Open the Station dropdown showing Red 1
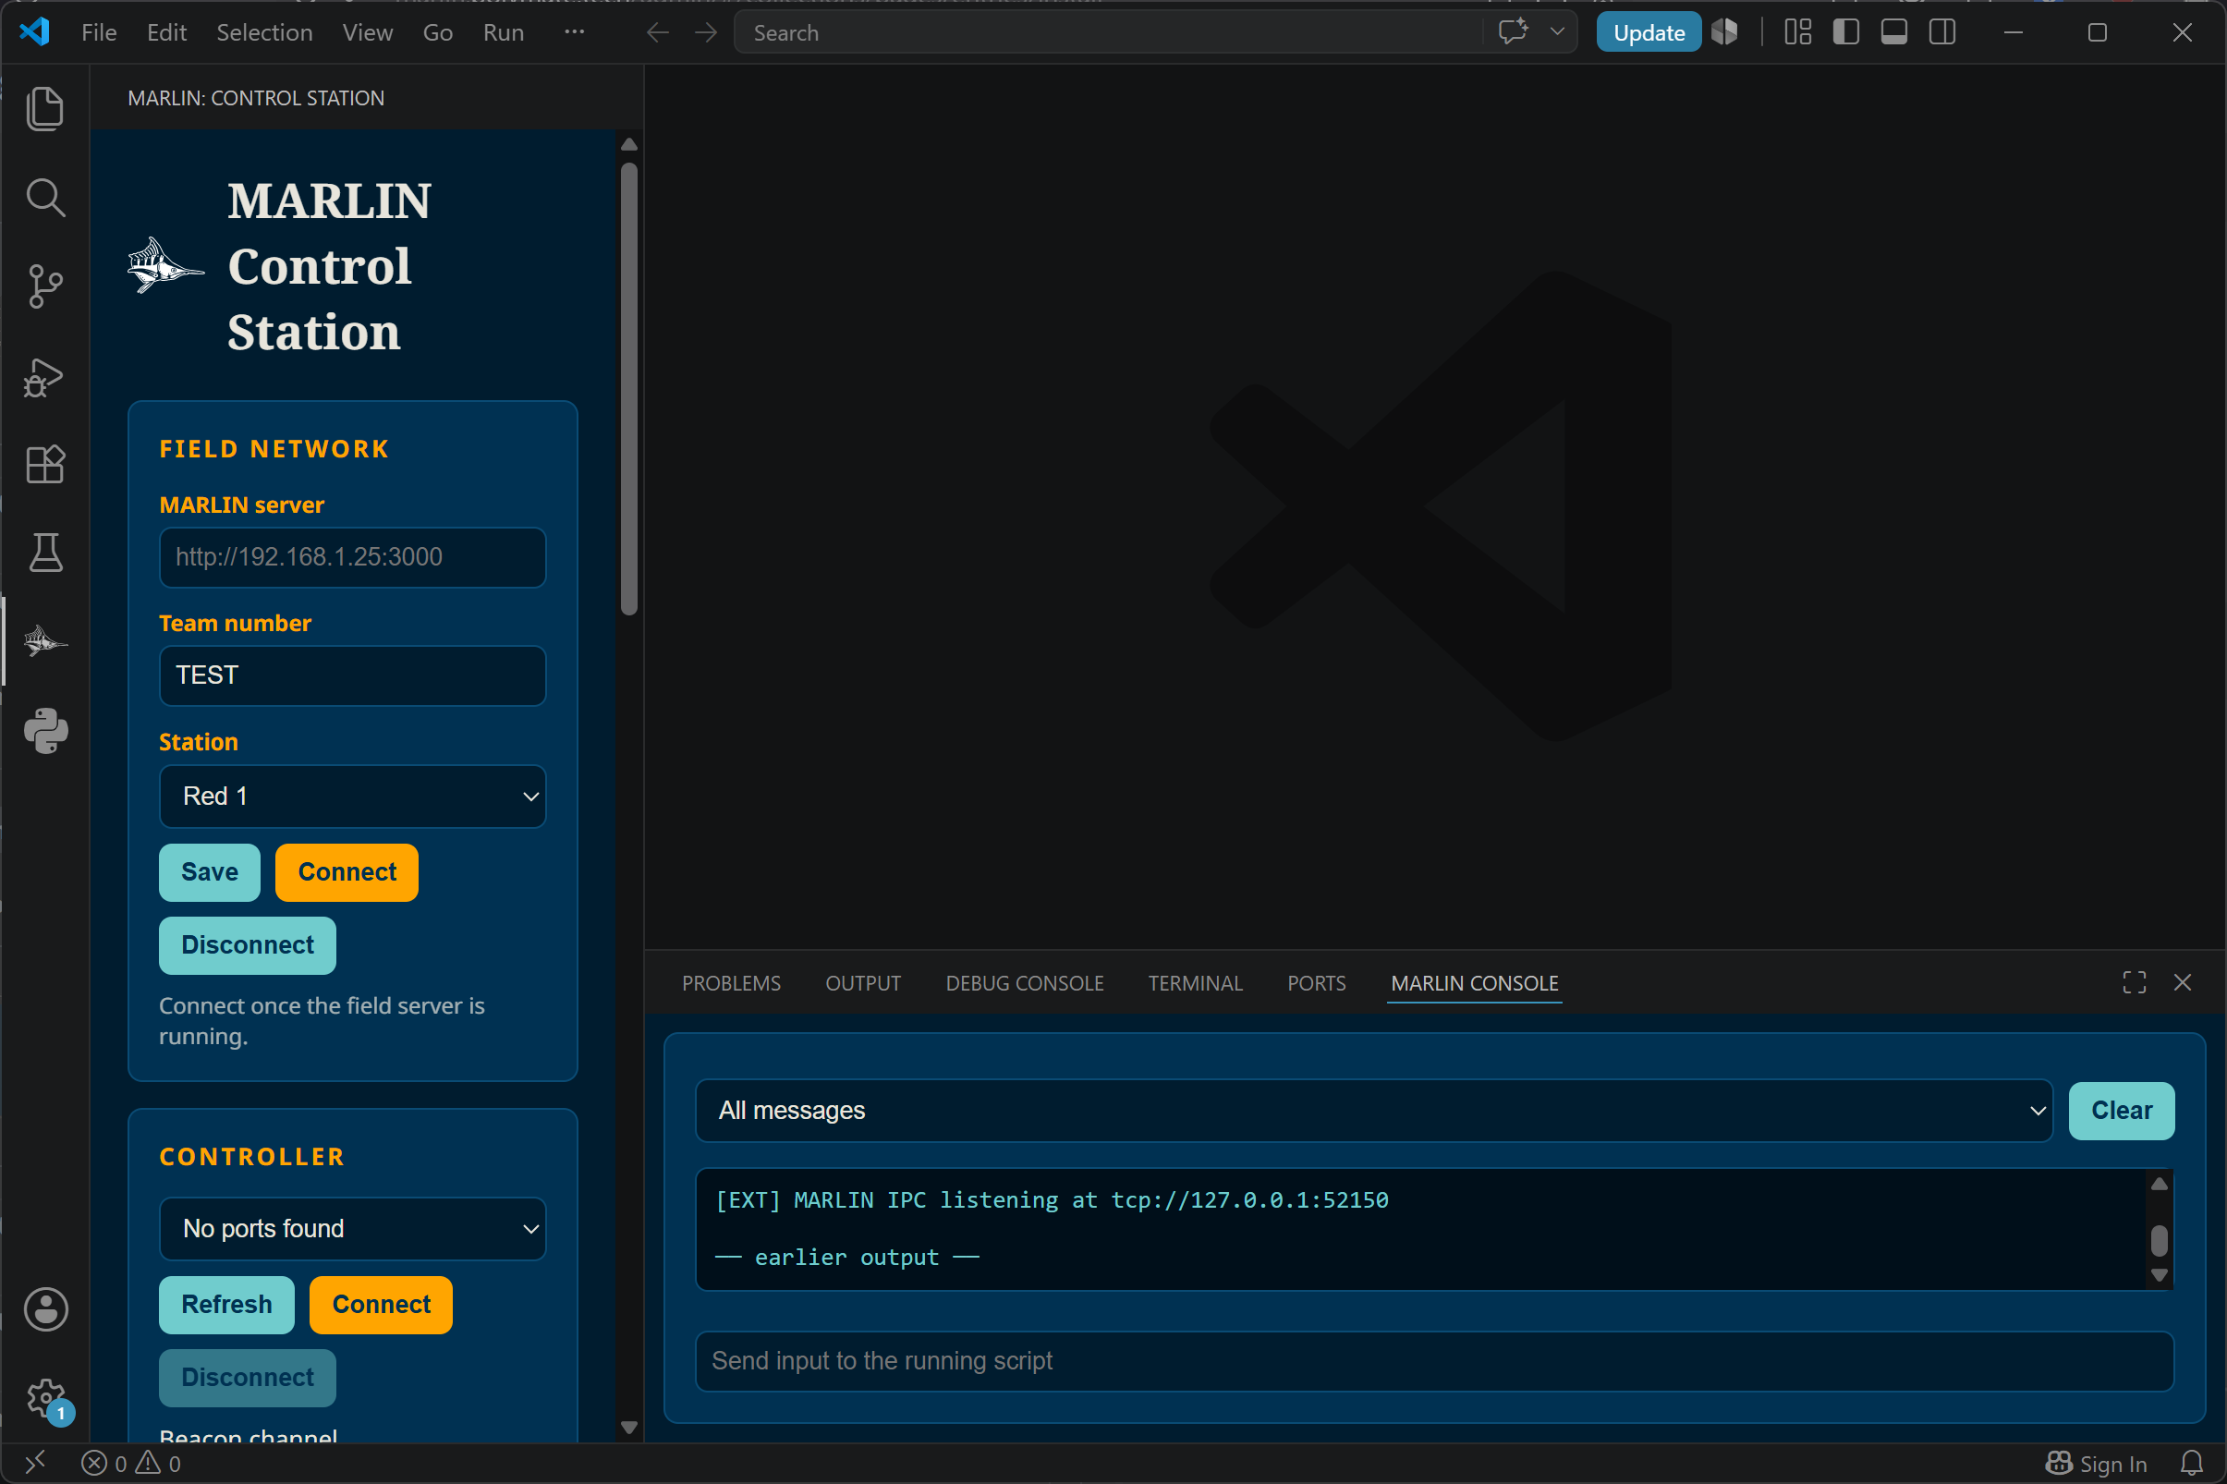Screen dimensions: 2227x1484 coord(352,796)
